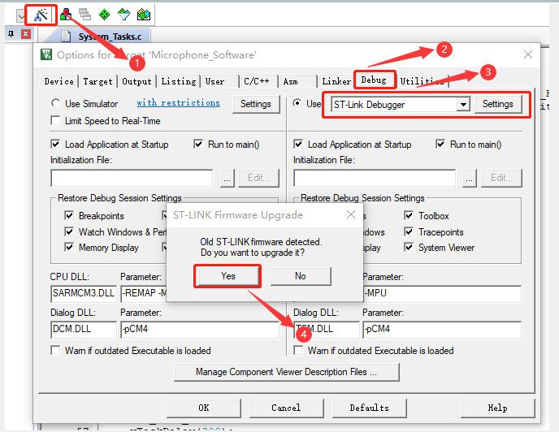Switch to the Linker tab
559x432 pixels.
point(336,81)
